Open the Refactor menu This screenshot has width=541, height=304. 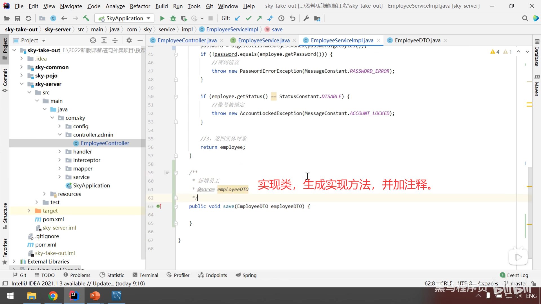(x=140, y=6)
